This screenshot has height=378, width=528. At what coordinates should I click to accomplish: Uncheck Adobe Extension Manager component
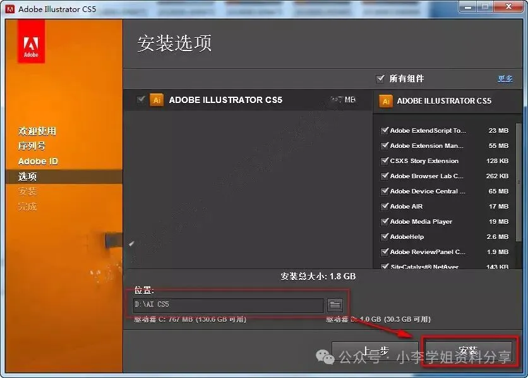click(384, 145)
